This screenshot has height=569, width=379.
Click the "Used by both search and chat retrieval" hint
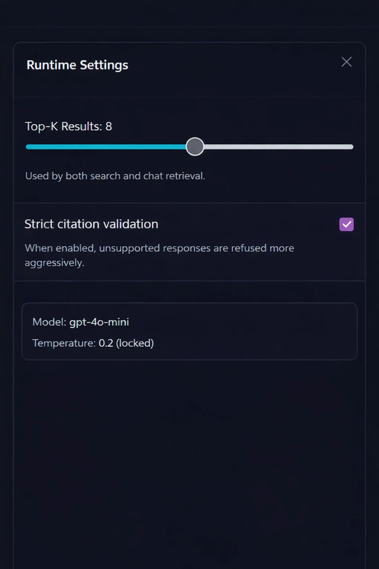pos(115,176)
